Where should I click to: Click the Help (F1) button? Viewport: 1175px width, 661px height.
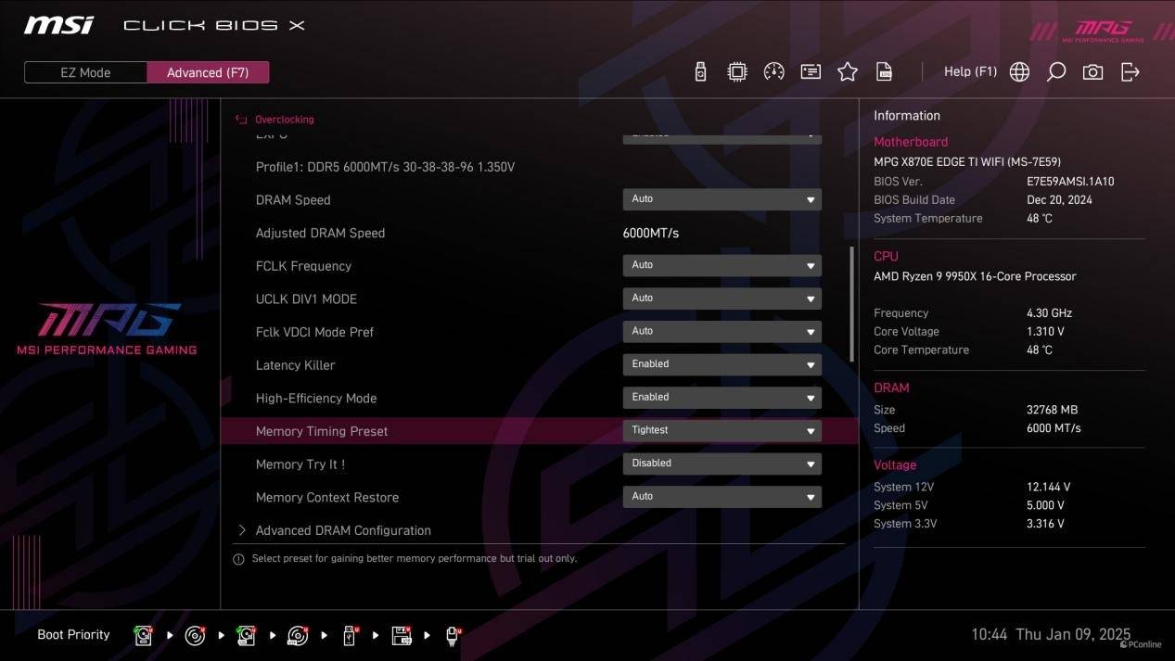click(969, 72)
